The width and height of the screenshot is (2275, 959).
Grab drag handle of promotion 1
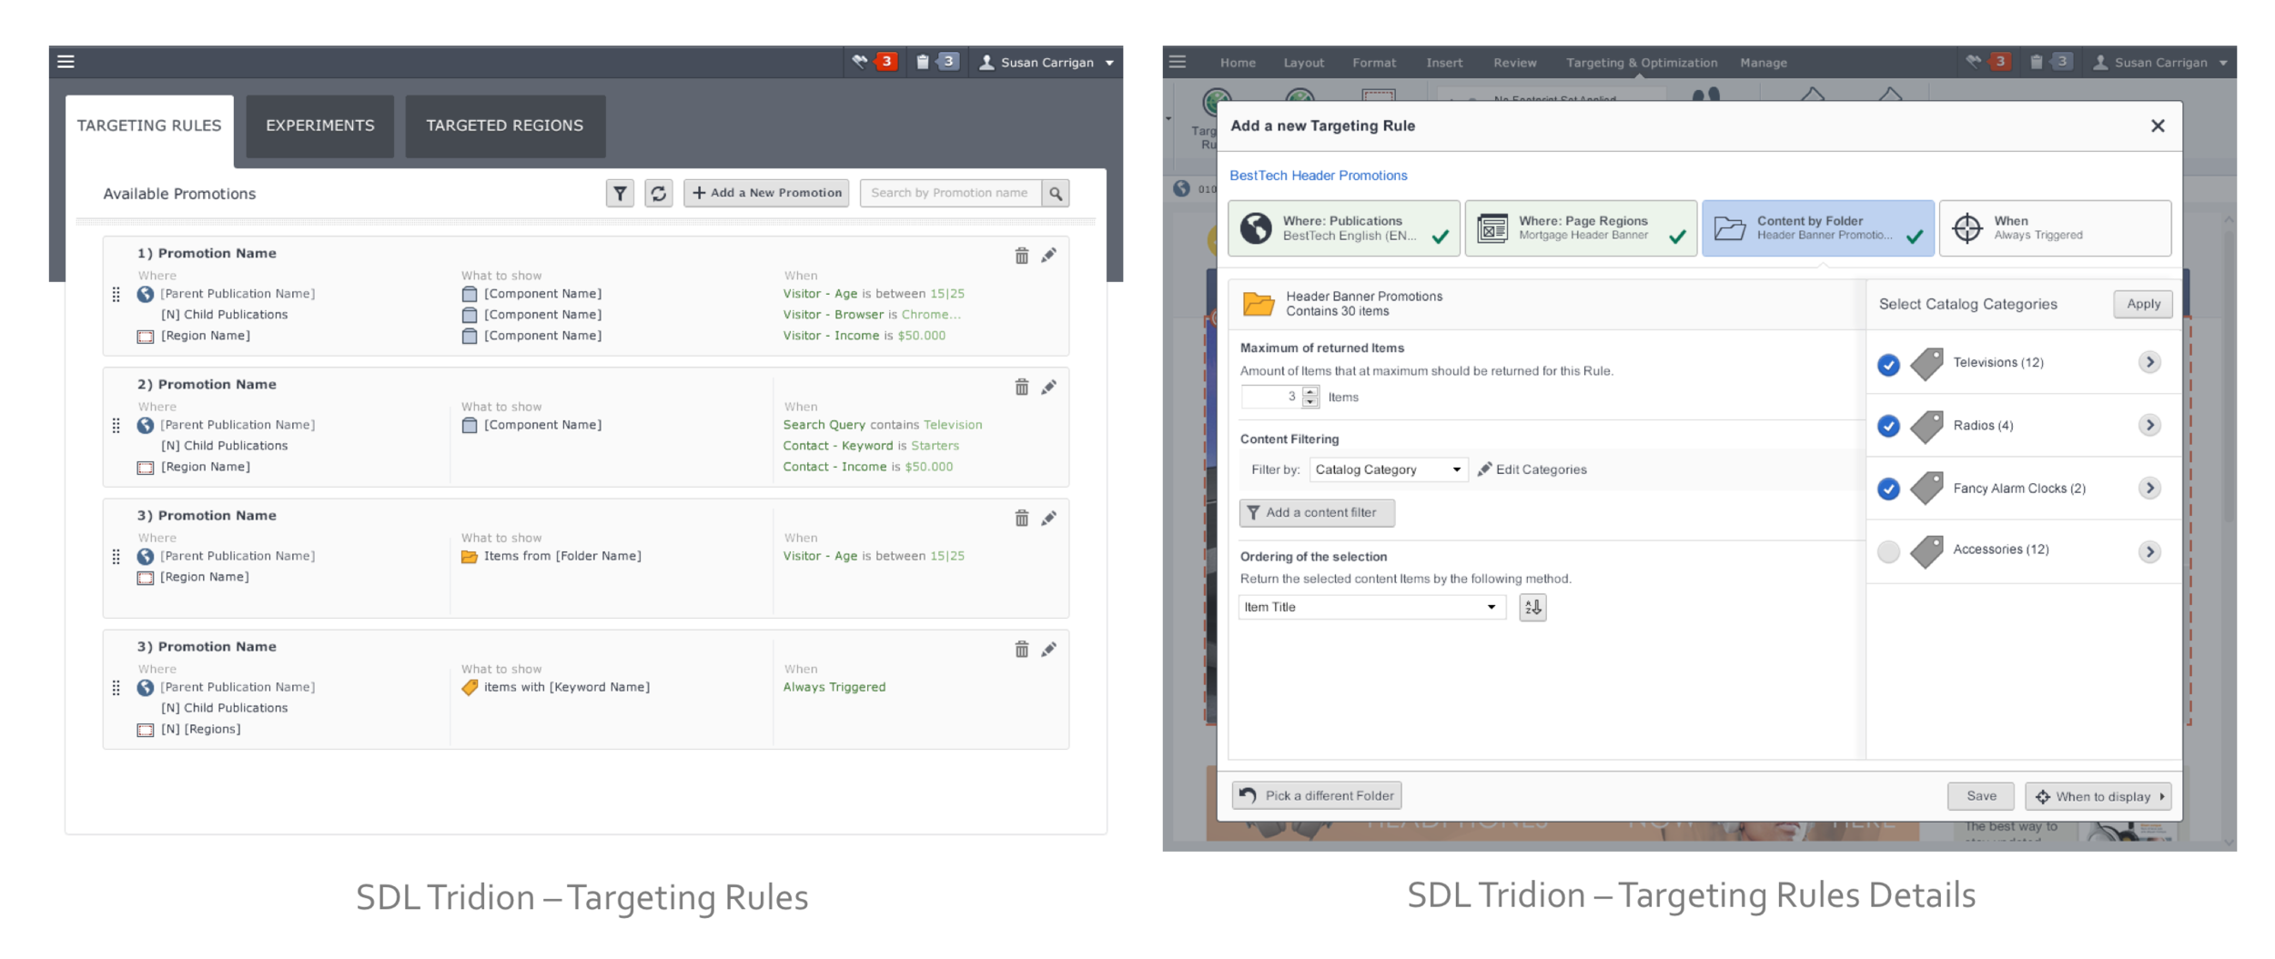[116, 295]
